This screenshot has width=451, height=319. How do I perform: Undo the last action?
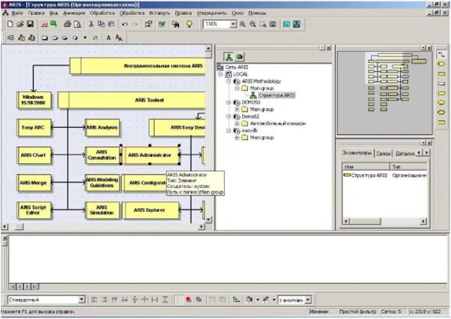(125, 25)
